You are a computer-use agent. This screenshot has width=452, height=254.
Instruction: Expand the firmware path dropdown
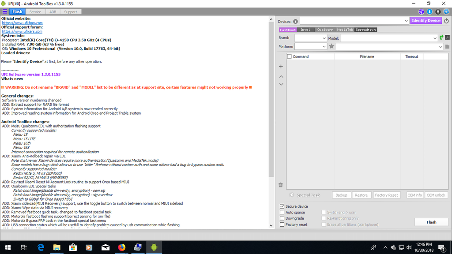[441, 46]
